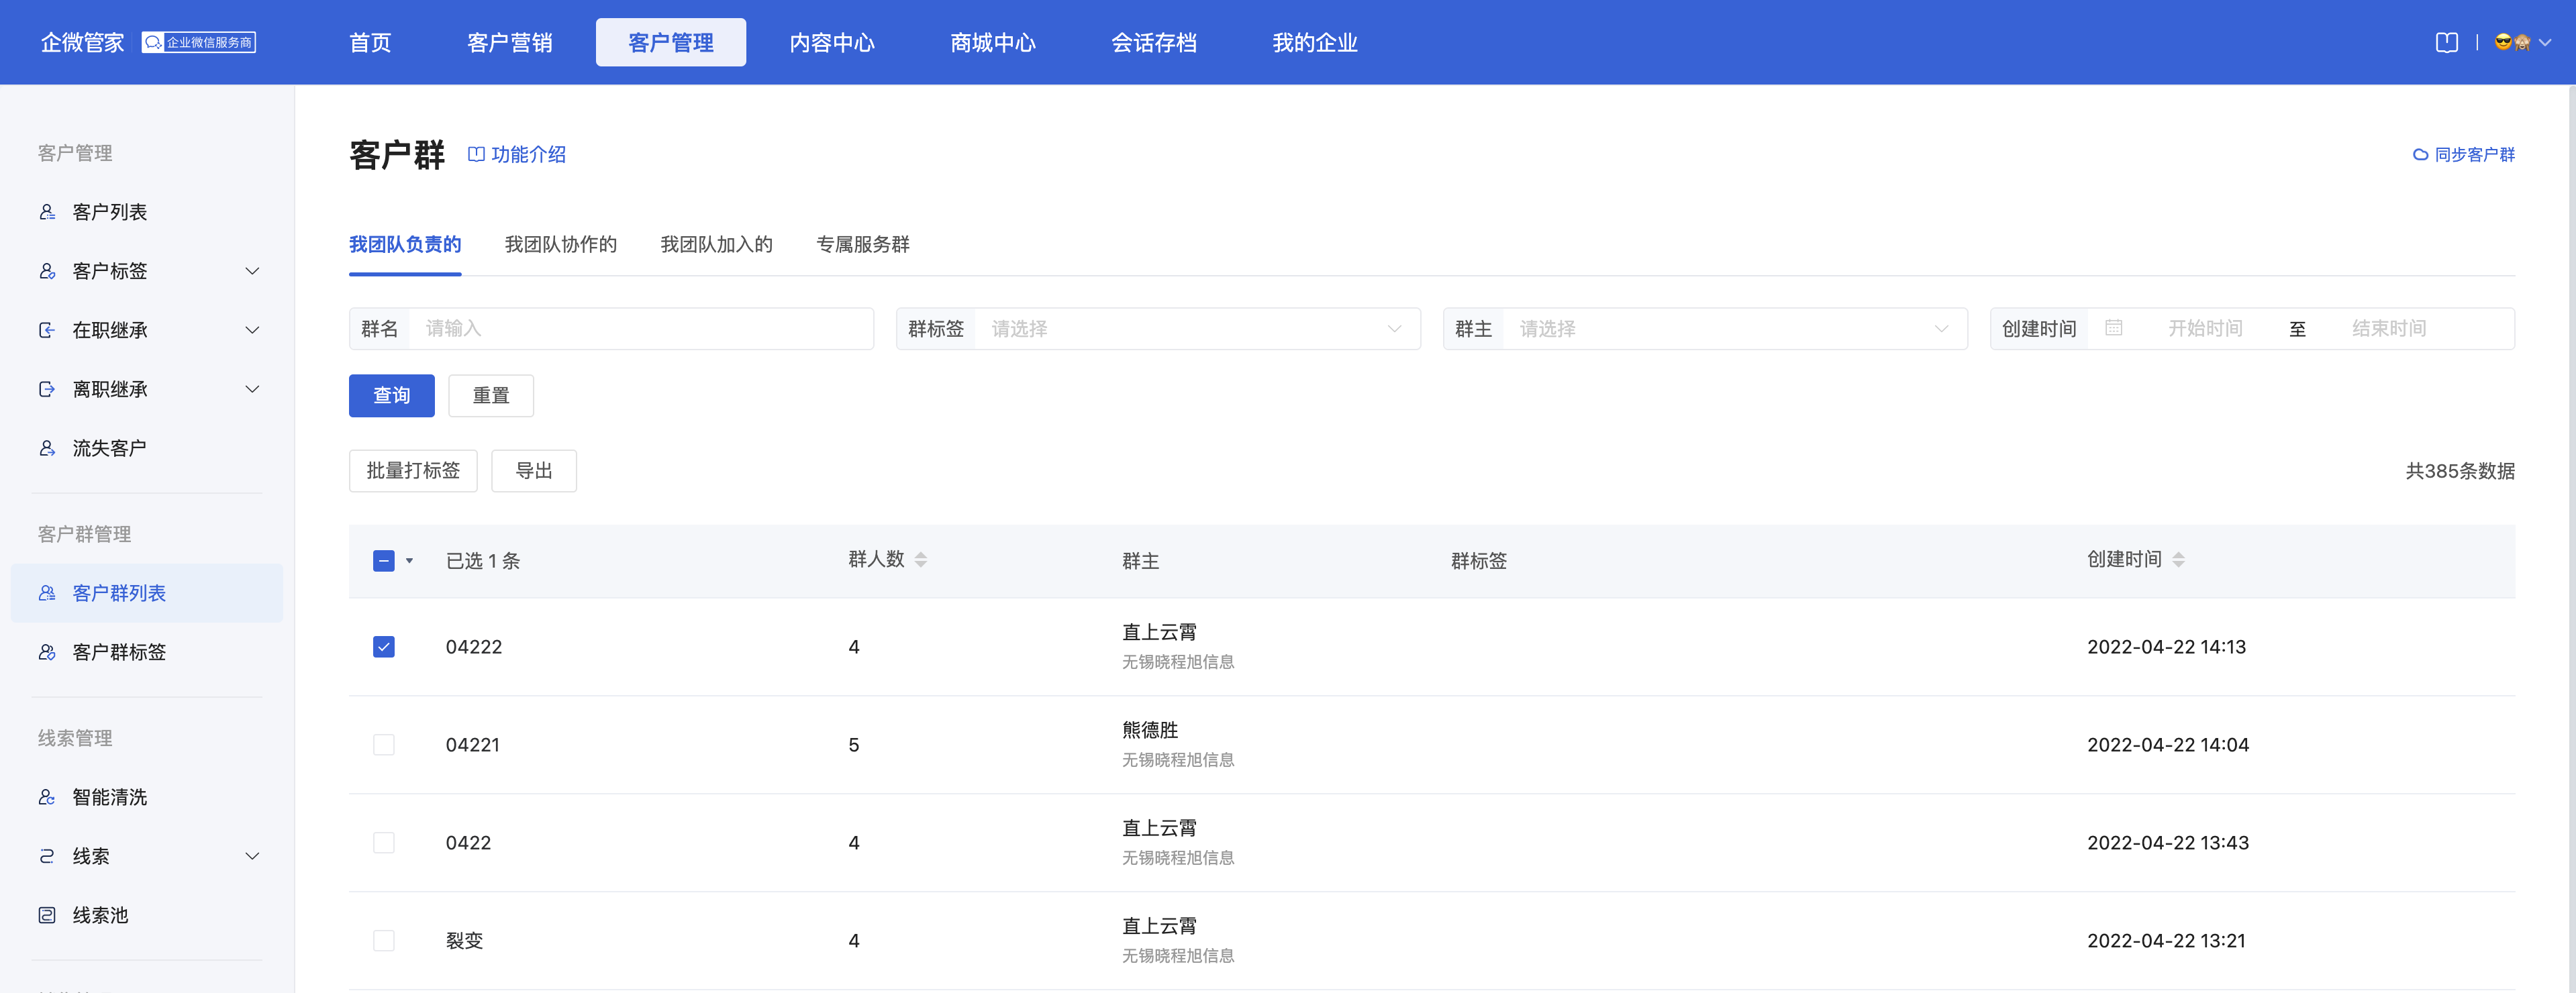Select 客户管理 in top navigation

(x=671, y=42)
